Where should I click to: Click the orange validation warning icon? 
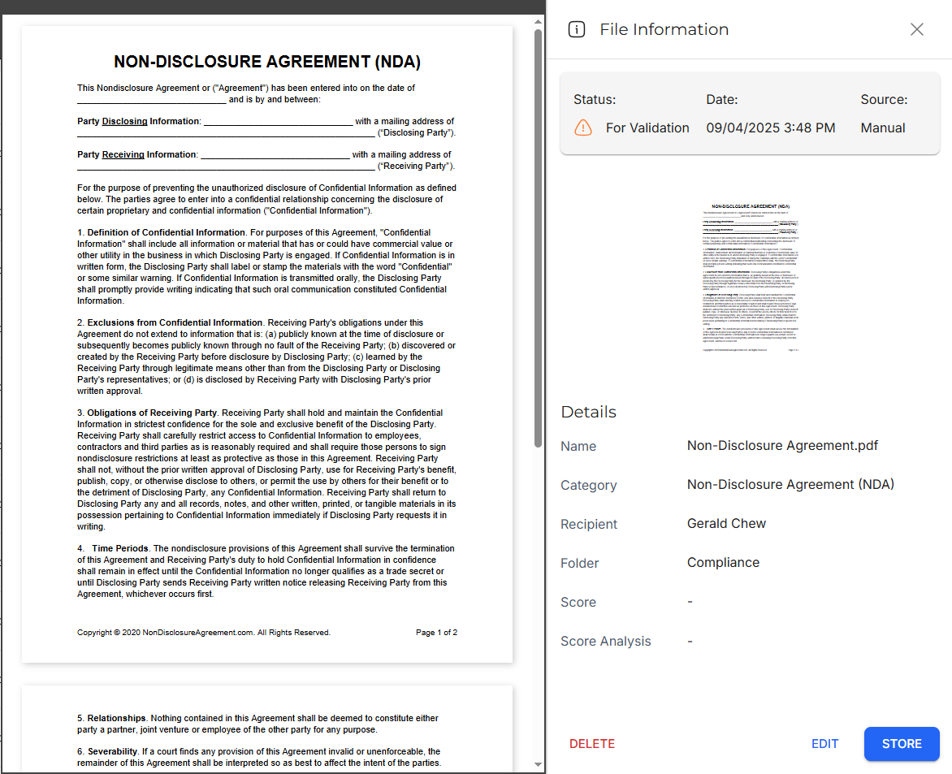[583, 128]
